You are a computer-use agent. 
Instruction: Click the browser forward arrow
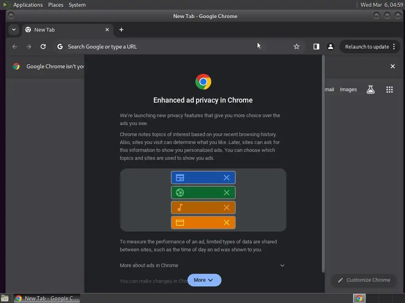29,47
